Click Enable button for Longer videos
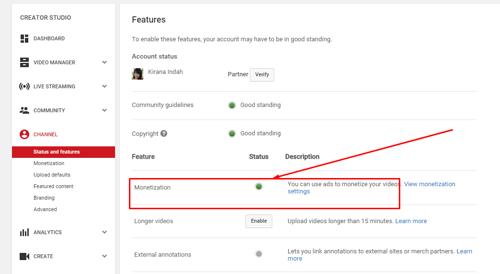This screenshot has height=274, width=500. [x=258, y=221]
